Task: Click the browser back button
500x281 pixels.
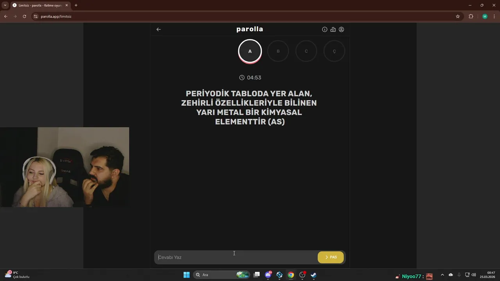Action: pos(5,16)
